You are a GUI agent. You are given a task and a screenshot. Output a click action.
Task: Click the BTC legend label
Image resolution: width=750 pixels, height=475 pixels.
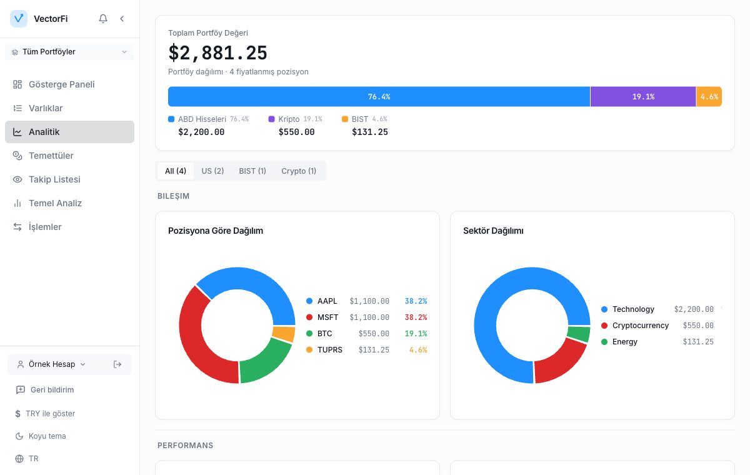(325, 334)
